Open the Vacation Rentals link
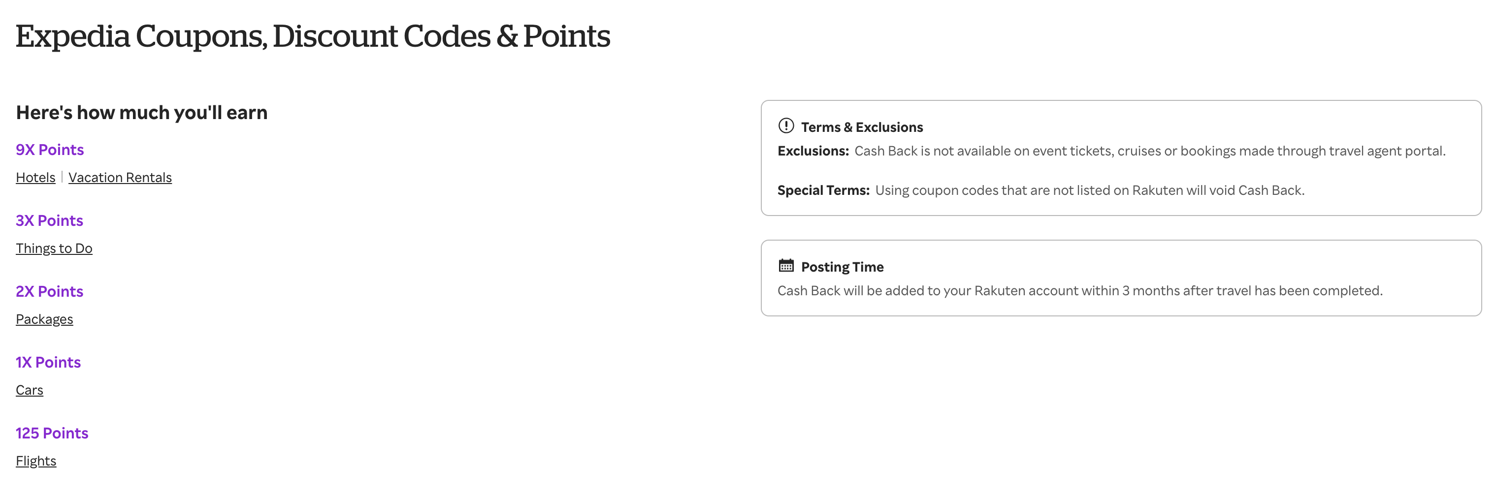 click(x=120, y=178)
